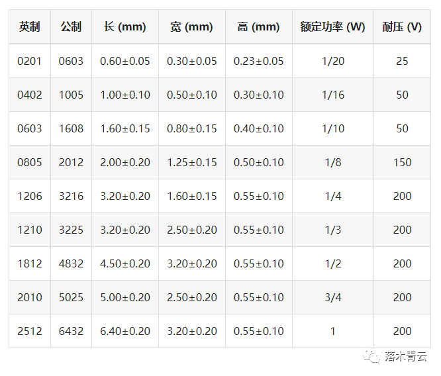Click the 3225 metric size cell
Screen dimensions: 441x376
click(72, 230)
